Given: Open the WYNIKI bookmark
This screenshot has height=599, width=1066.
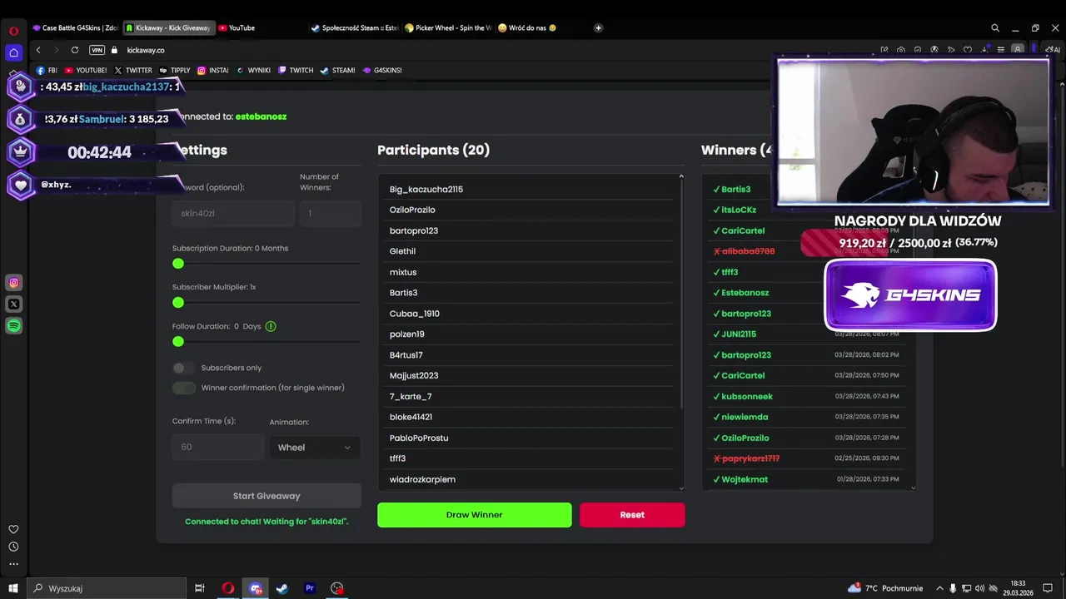Looking at the screenshot, I should 253,71.
